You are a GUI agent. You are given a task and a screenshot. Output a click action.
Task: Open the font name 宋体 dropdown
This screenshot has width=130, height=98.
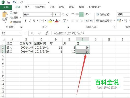coord(51,14)
